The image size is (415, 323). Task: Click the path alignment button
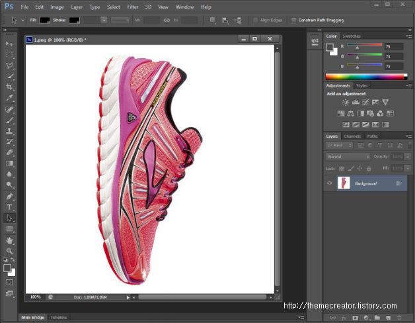225,20
